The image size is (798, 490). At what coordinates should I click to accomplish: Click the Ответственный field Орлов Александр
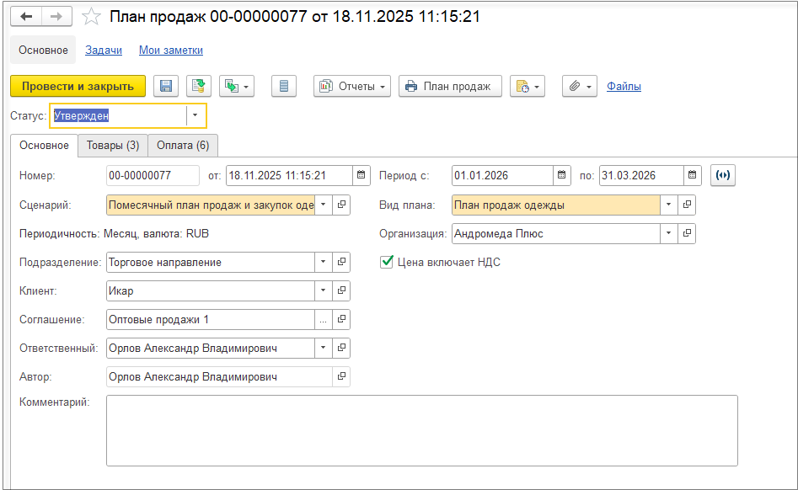[x=210, y=349]
